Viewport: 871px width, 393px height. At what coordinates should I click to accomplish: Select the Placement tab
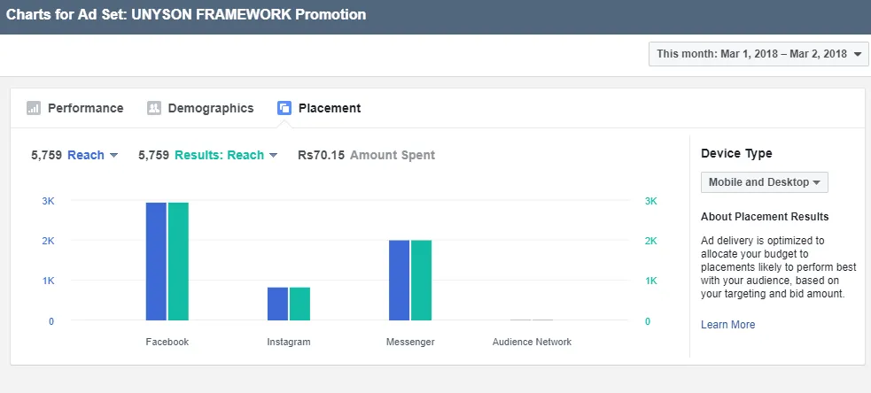(x=319, y=108)
